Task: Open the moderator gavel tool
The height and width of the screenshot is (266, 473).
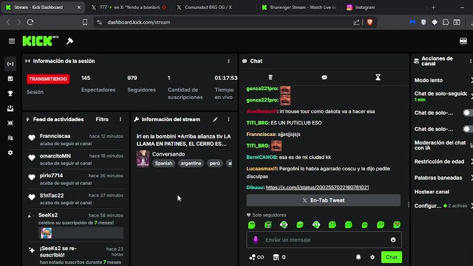Action: click(x=70, y=41)
